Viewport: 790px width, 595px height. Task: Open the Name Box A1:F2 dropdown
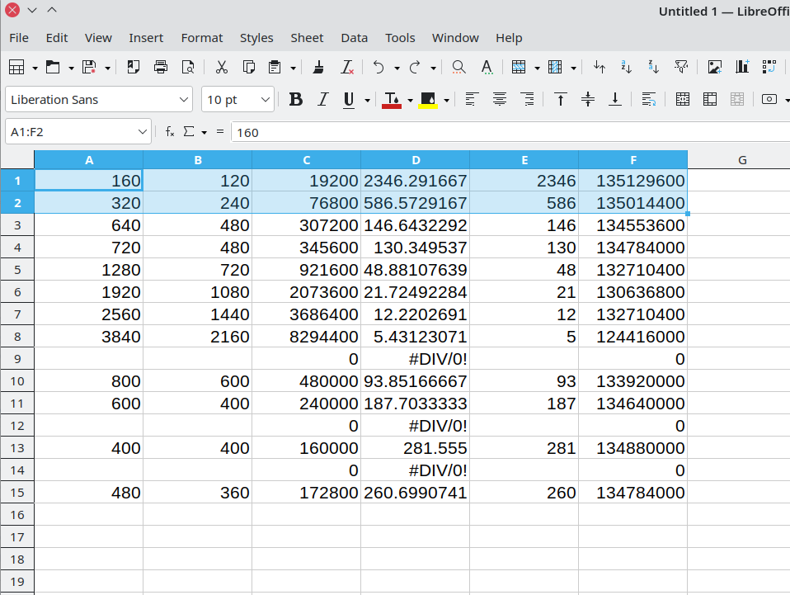pos(143,131)
